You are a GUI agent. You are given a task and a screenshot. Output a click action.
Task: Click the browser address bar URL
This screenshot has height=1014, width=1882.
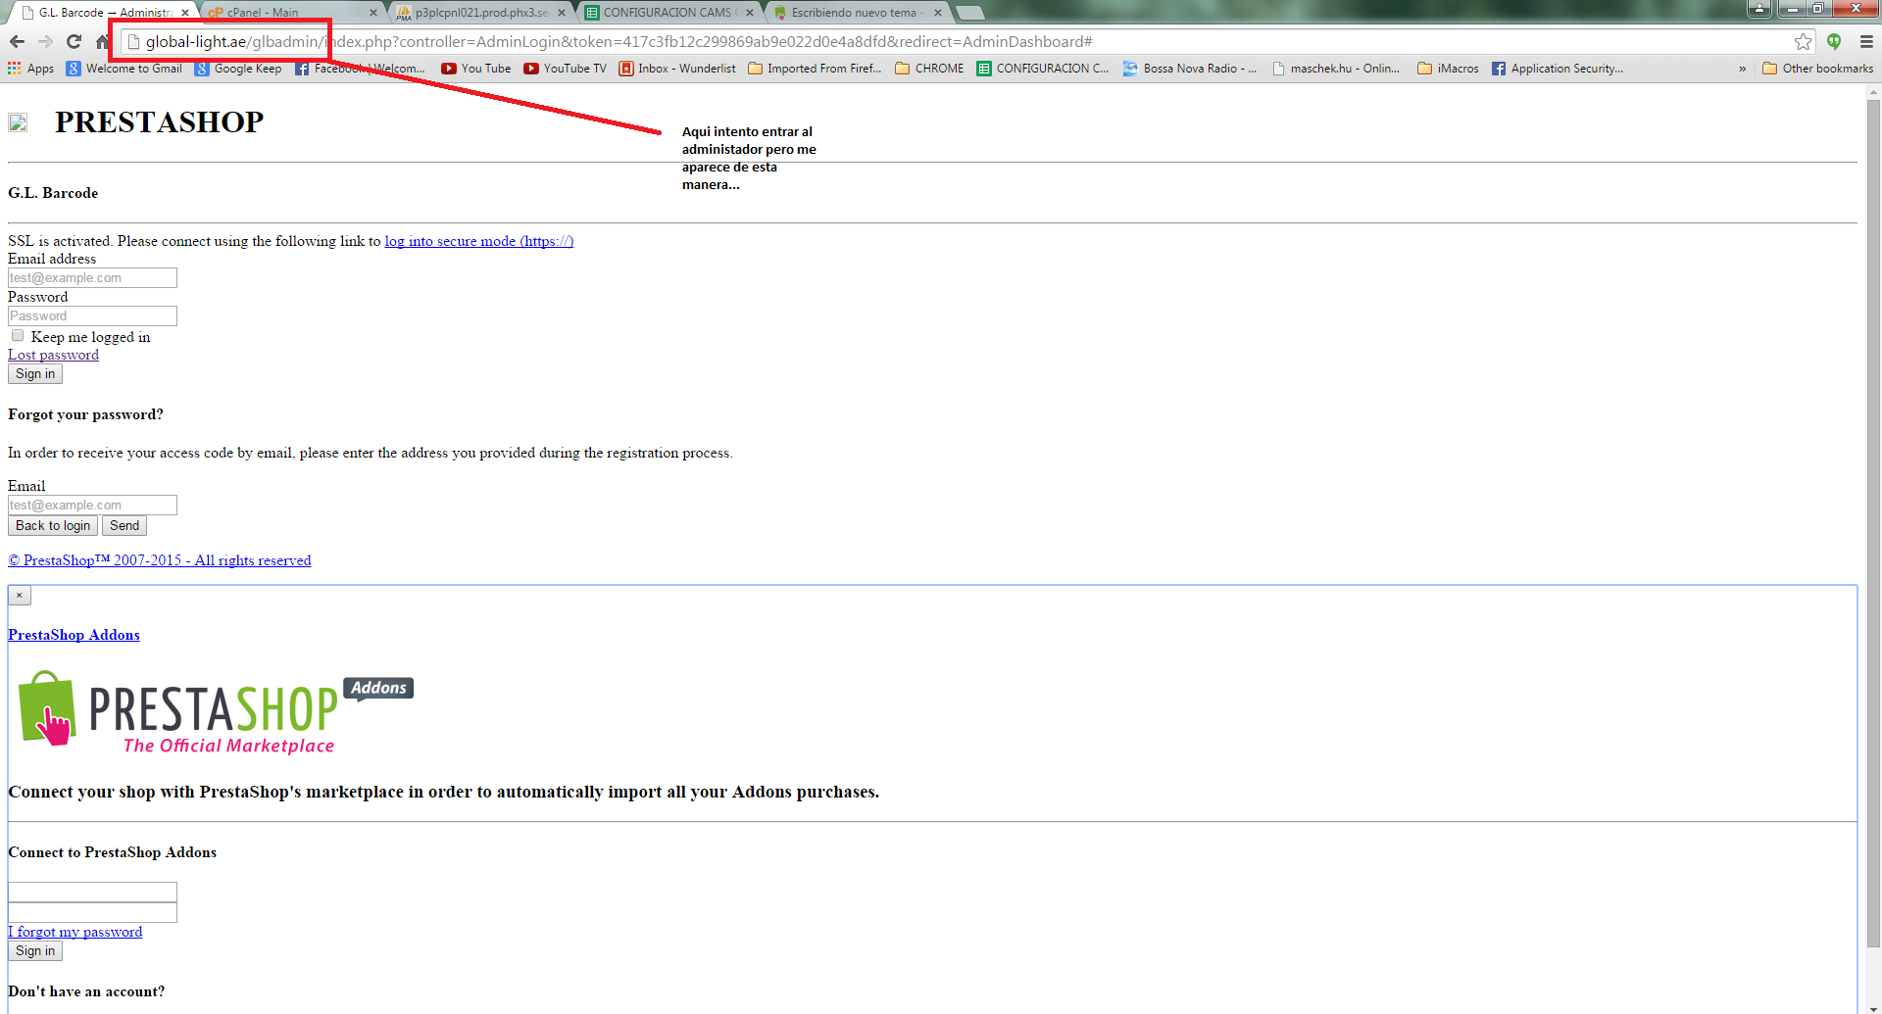click(x=619, y=42)
